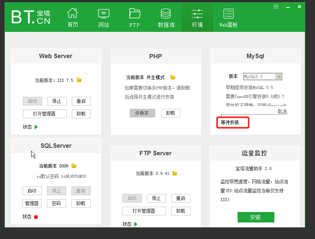Open the Web面板 panel section
Viewport: 315px width, 239px height.
[x=229, y=17]
